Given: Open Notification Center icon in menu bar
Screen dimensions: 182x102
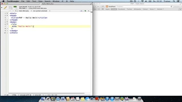Looking at the screenshot, I should point(178,1).
